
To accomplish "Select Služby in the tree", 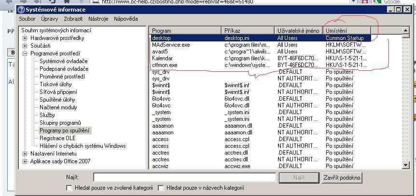I will click(47, 115).
